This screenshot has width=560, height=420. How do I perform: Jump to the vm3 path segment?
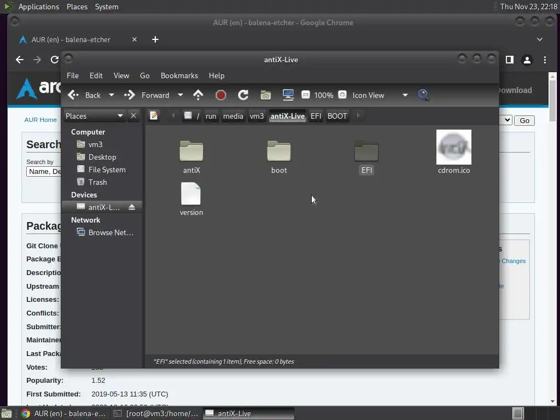257,116
